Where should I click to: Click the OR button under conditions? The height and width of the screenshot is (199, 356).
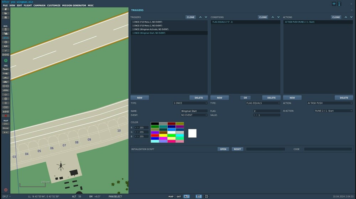tap(245, 98)
